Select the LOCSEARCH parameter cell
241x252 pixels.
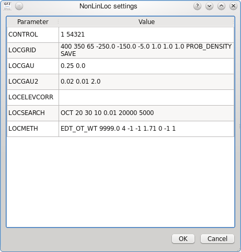click(x=33, y=113)
